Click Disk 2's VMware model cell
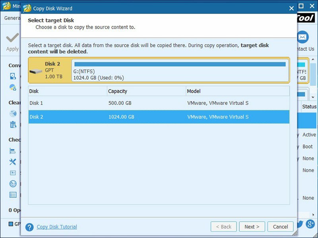Viewport: 318px width, 238px height. click(218, 117)
